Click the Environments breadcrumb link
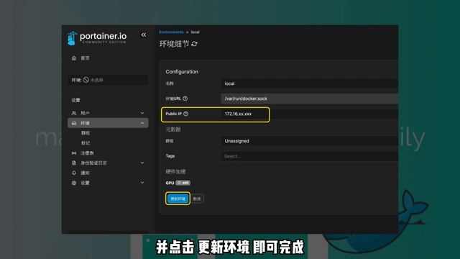This screenshot has height=259, width=460. 171,32
